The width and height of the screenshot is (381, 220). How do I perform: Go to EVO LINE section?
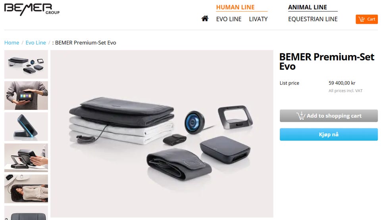pyautogui.click(x=229, y=19)
